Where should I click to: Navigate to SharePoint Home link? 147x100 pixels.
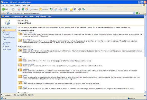tap(7, 17)
